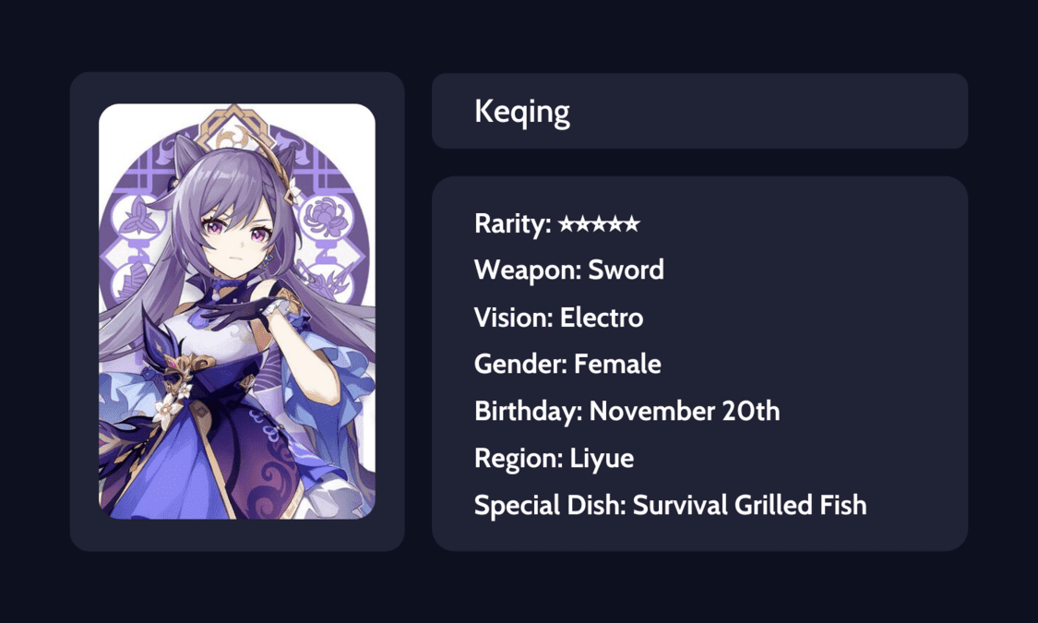Open the Special Dish: Survival Grilled Fish entry

671,505
